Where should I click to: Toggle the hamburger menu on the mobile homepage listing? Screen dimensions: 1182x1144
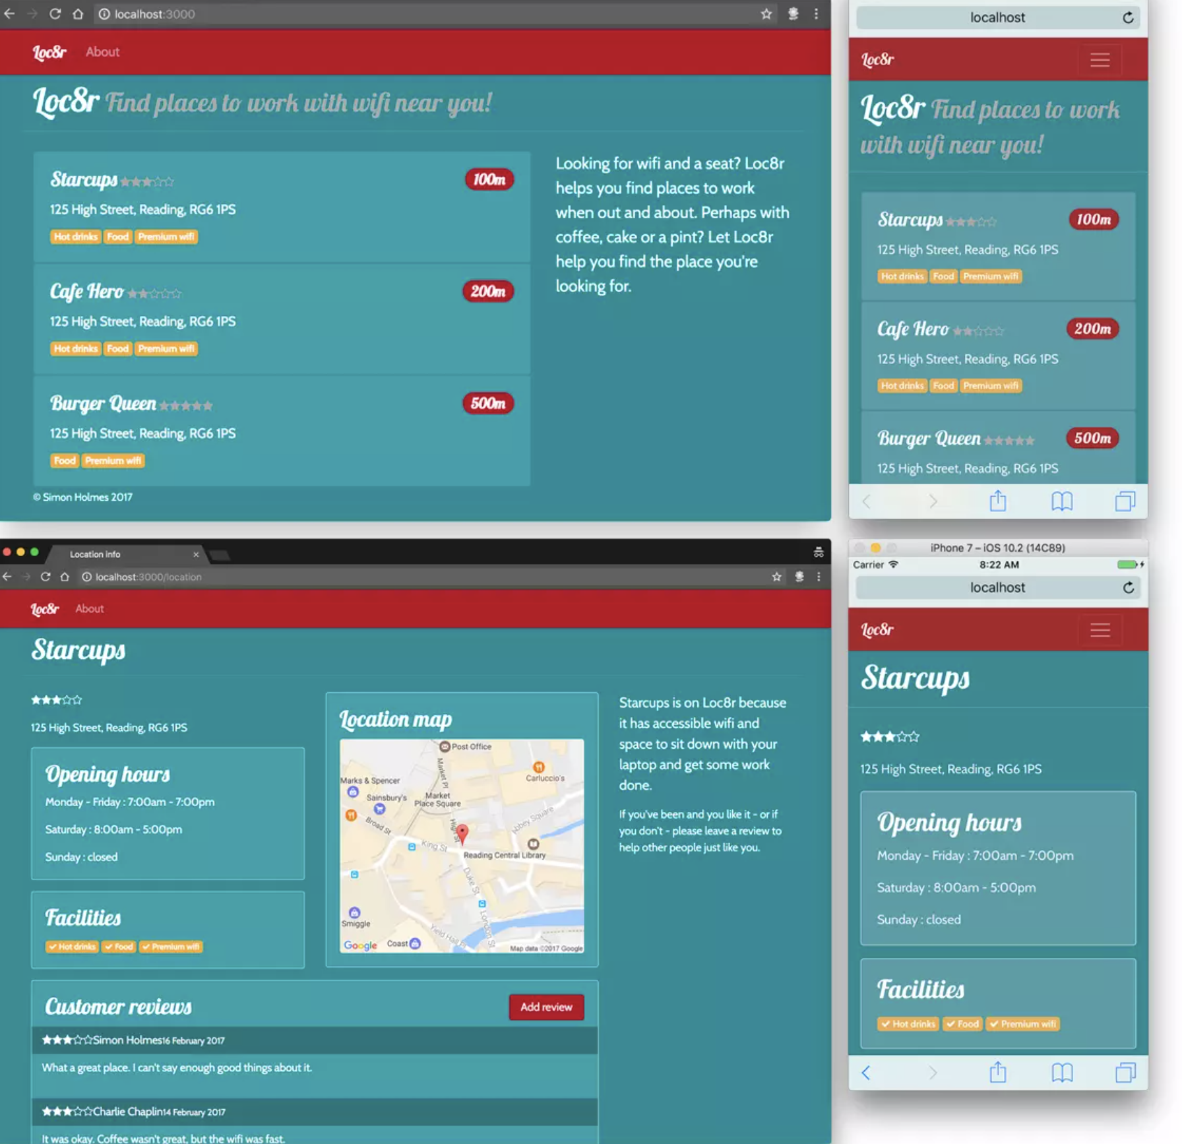pyautogui.click(x=1100, y=60)
